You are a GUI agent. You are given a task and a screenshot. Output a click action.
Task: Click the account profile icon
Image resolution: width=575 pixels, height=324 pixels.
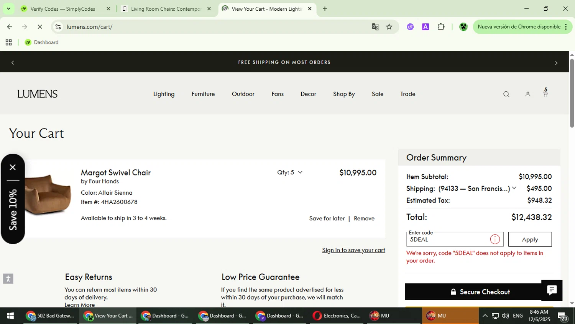(x=527, y=94)
